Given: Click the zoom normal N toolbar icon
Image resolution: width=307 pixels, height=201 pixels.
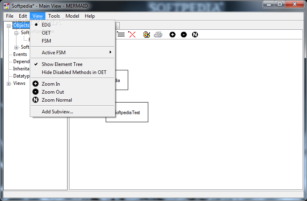Looking at the screenshot, I should (195, 35).
